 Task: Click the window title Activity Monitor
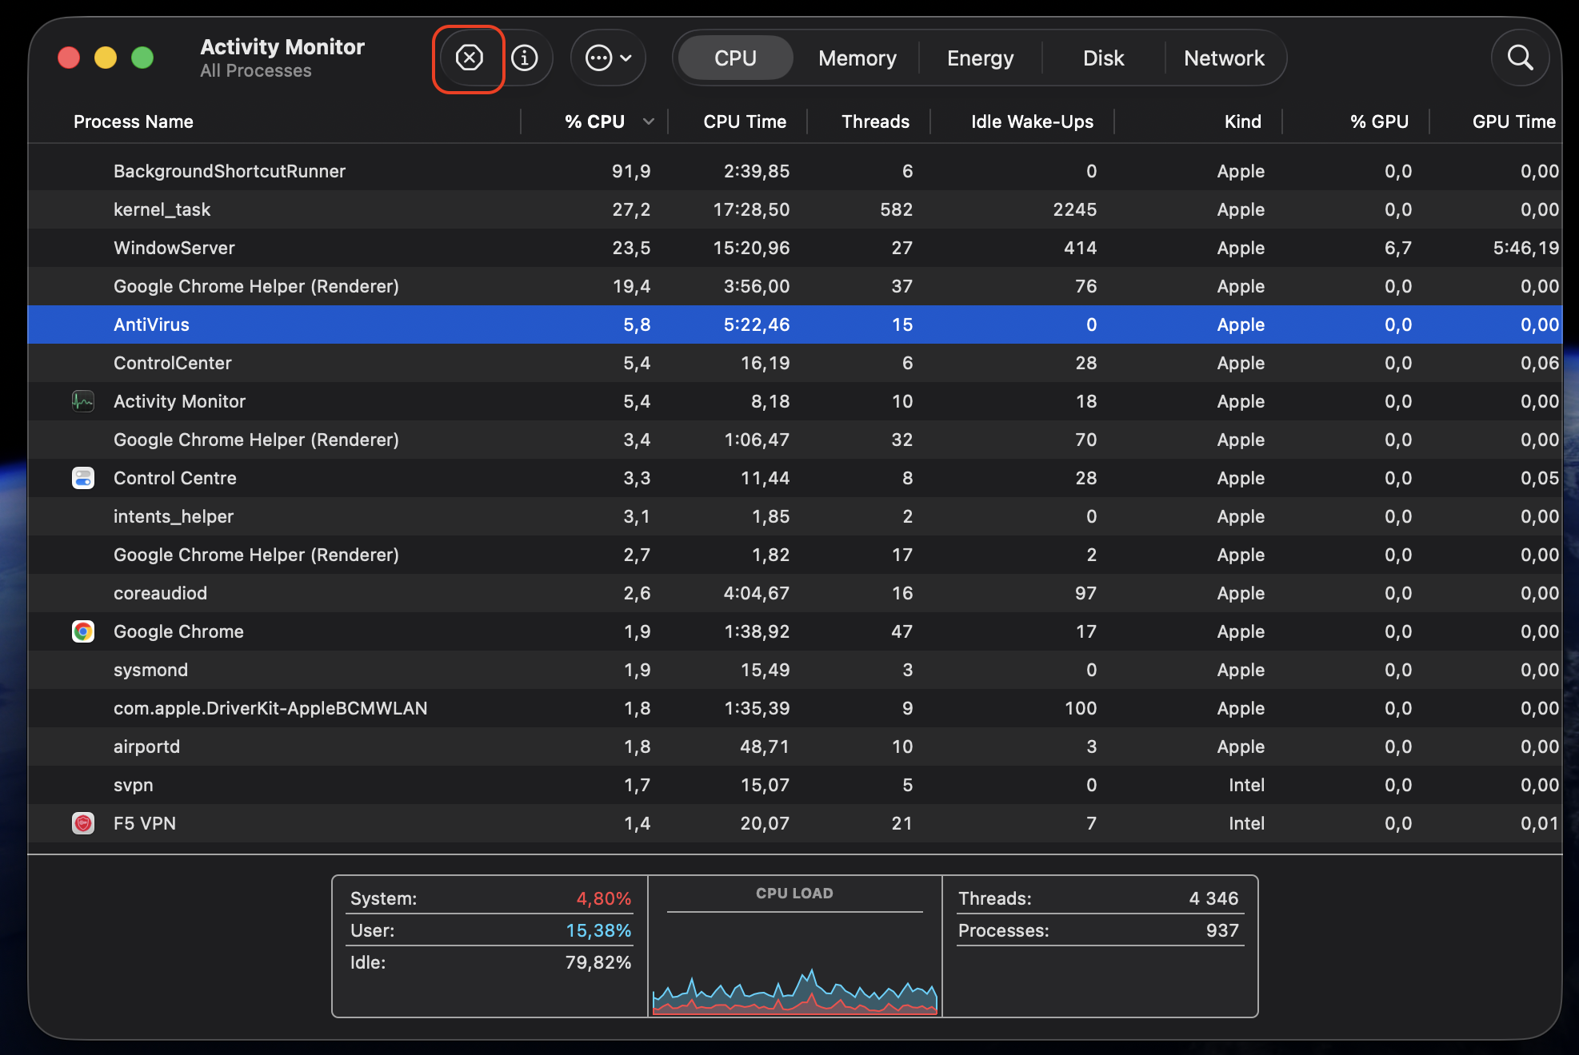click(x=282, y=47)
